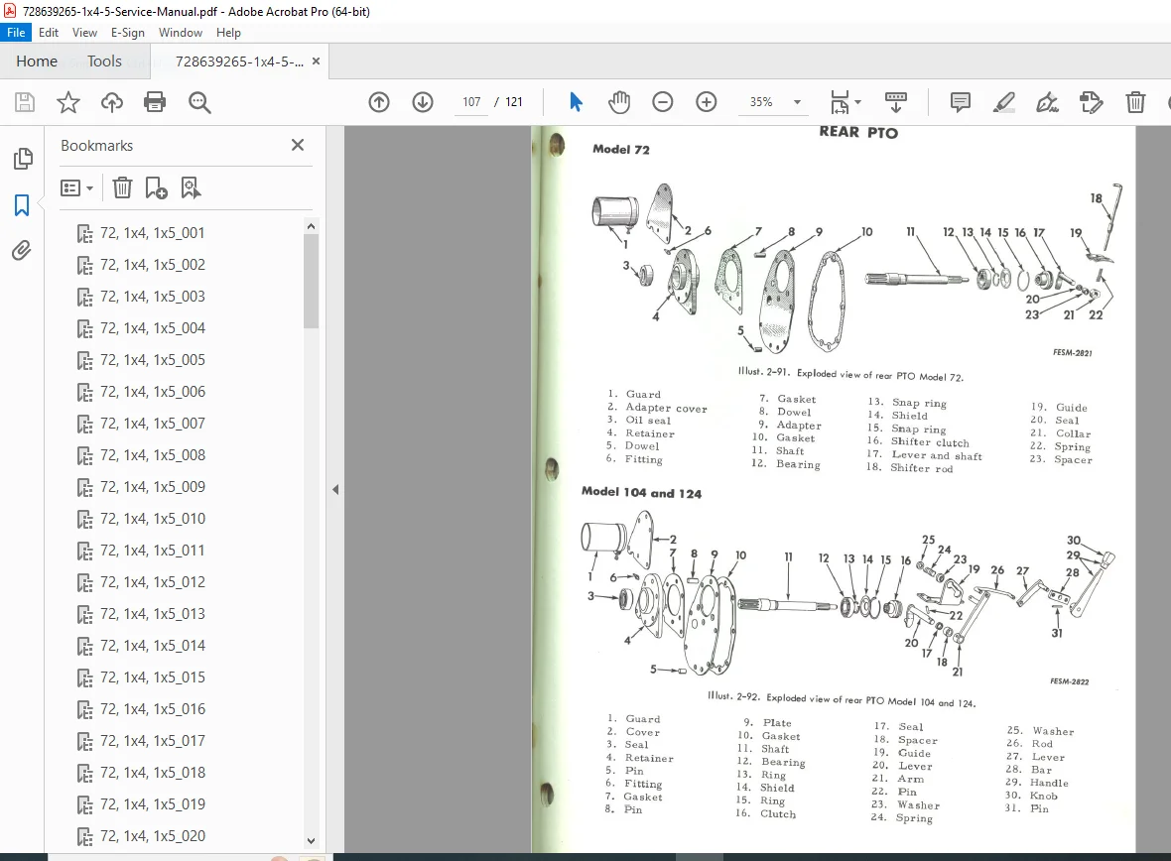Close the Bookmarks panel
The width and height of the screenshot is (1171, 861).
(298, 145)
